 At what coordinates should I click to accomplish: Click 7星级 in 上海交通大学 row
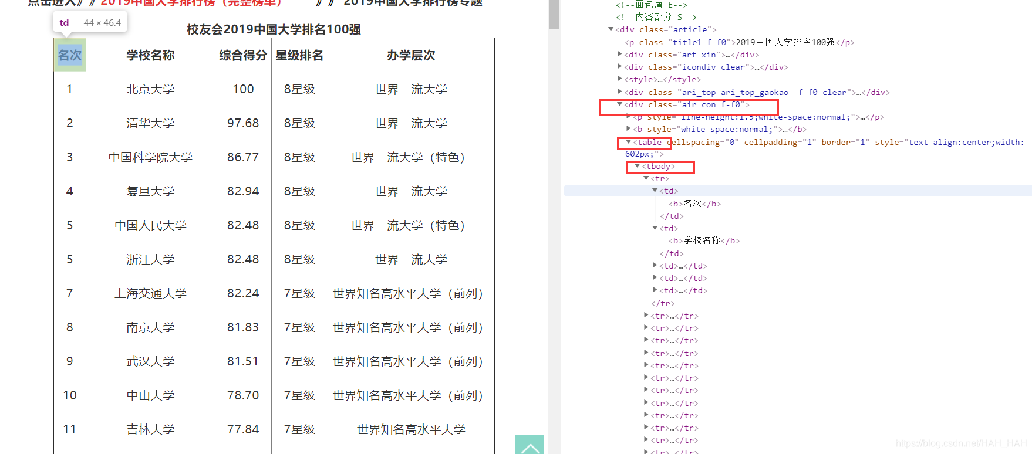coord(299,293)
